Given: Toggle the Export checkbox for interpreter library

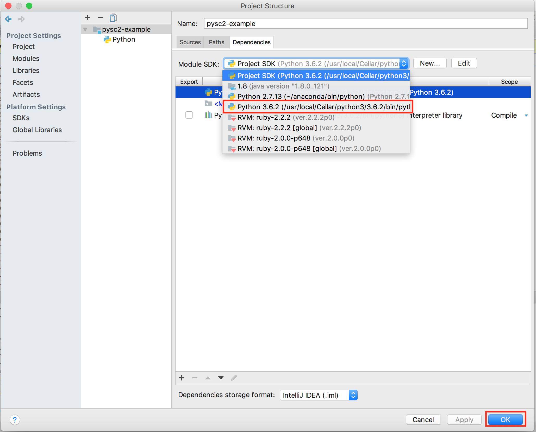Looking at the screenshot, I should 189,115.
